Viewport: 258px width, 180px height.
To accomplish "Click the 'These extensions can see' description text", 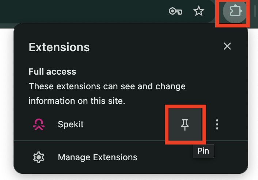I will tap(107, 86).
